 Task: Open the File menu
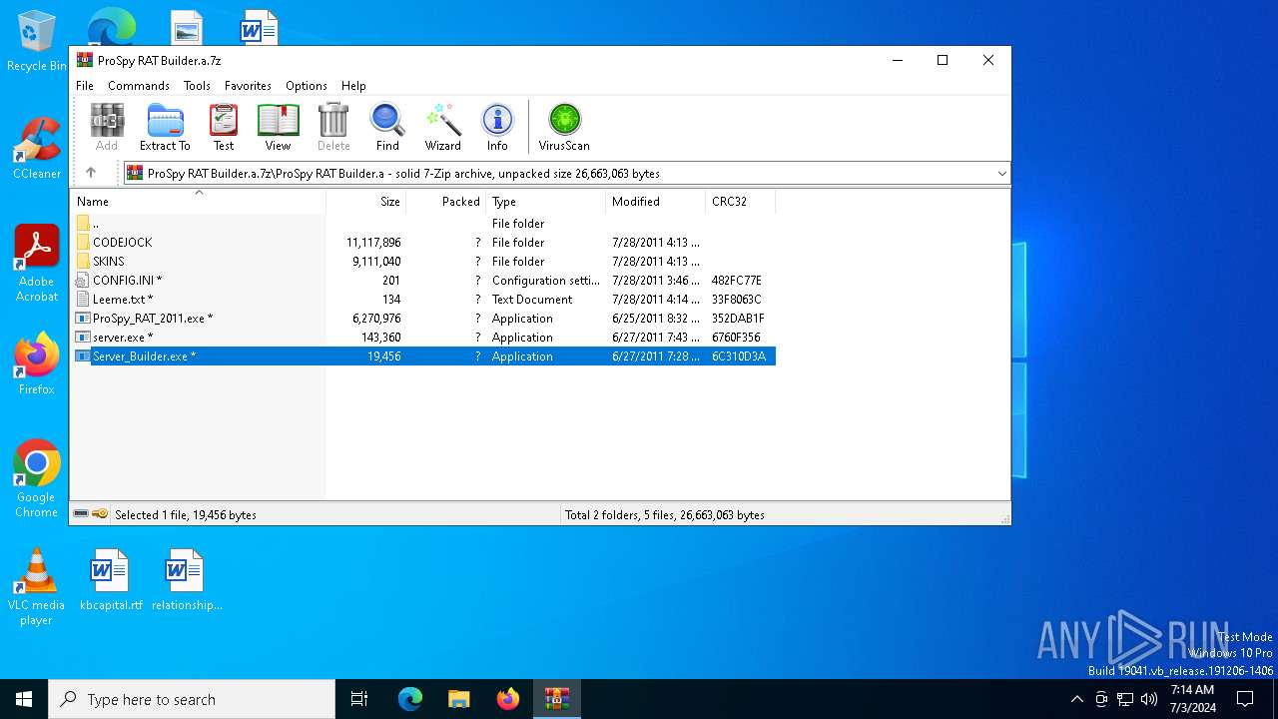coord(85,86)
